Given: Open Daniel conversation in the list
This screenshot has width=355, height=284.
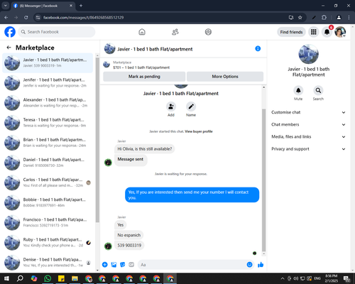Looking at the screenshot, I should click(x=48, y=163).
